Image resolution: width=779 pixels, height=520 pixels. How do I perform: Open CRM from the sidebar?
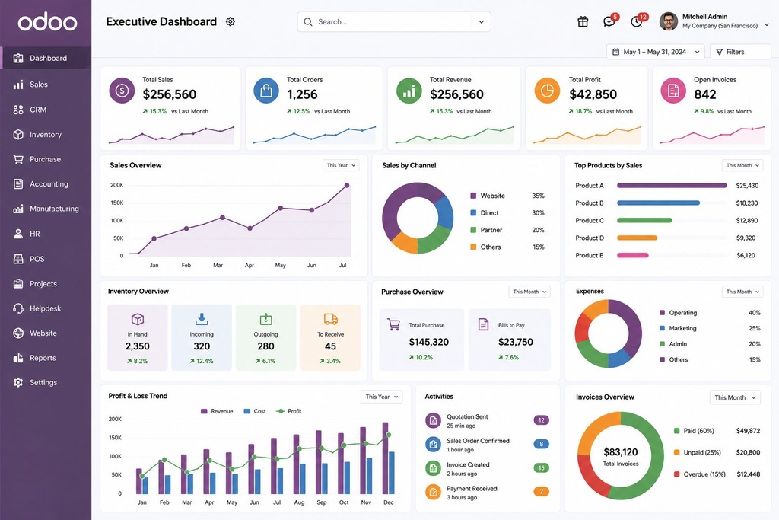click(x=46, y=110)
